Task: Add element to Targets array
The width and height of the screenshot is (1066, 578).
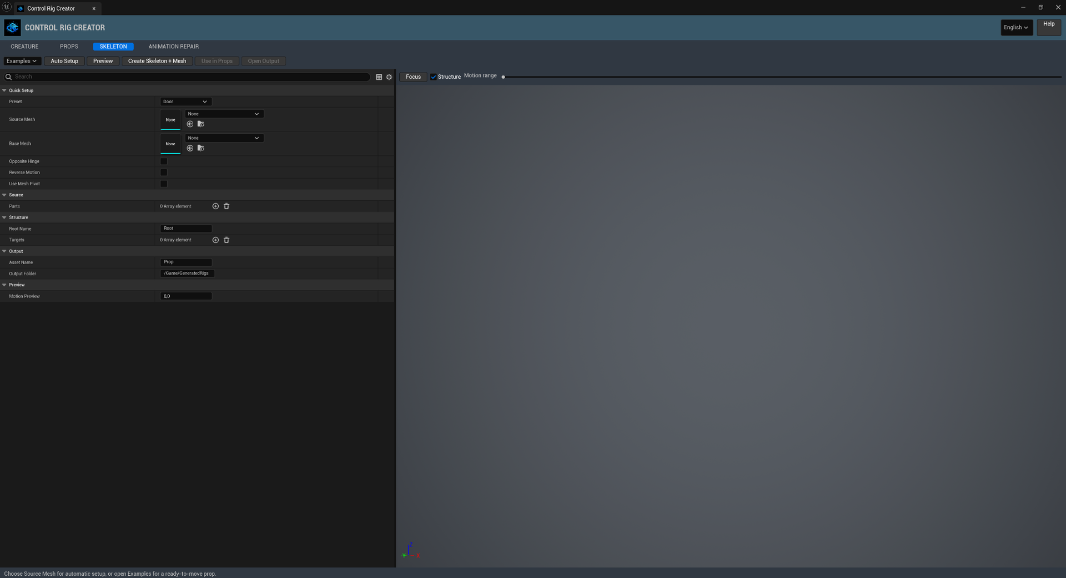Action: (215, 240)
